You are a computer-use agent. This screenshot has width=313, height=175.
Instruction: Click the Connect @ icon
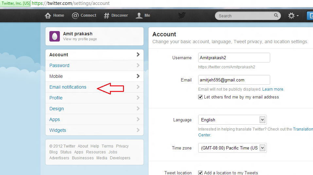(75, 16)
